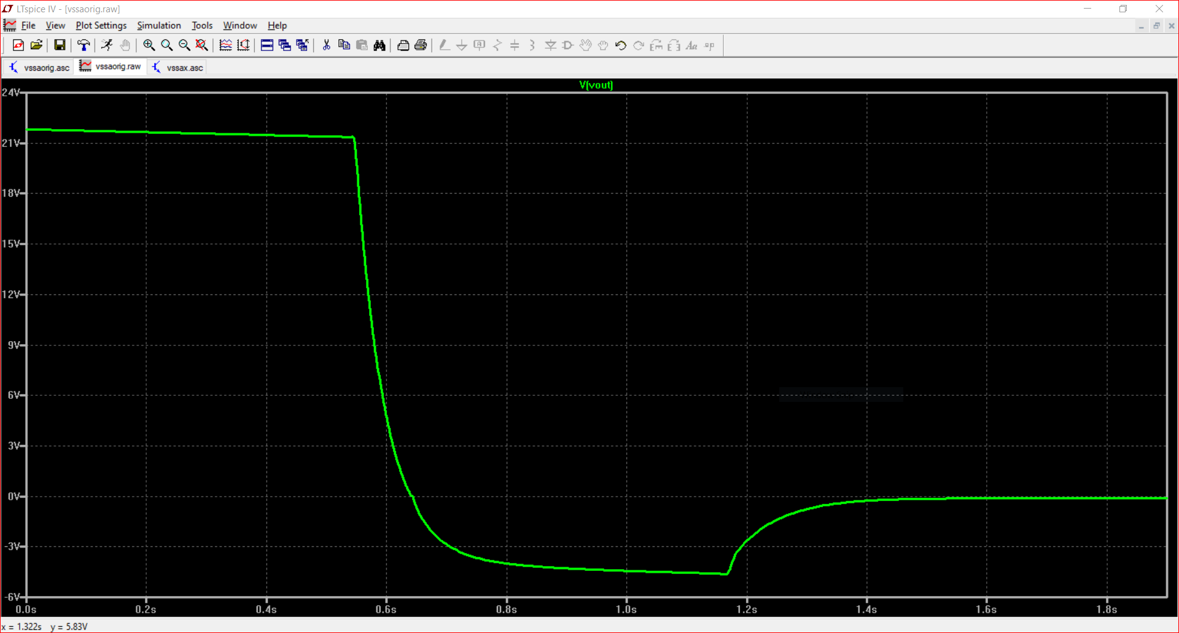Open the Plot Settings menu
The width and height of the screenshot is (1179, 633).
(x=101, y=25)
